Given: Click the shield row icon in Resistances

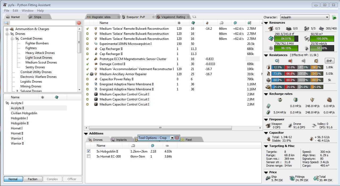Looking at the screenshot, I should click(268, 67).
